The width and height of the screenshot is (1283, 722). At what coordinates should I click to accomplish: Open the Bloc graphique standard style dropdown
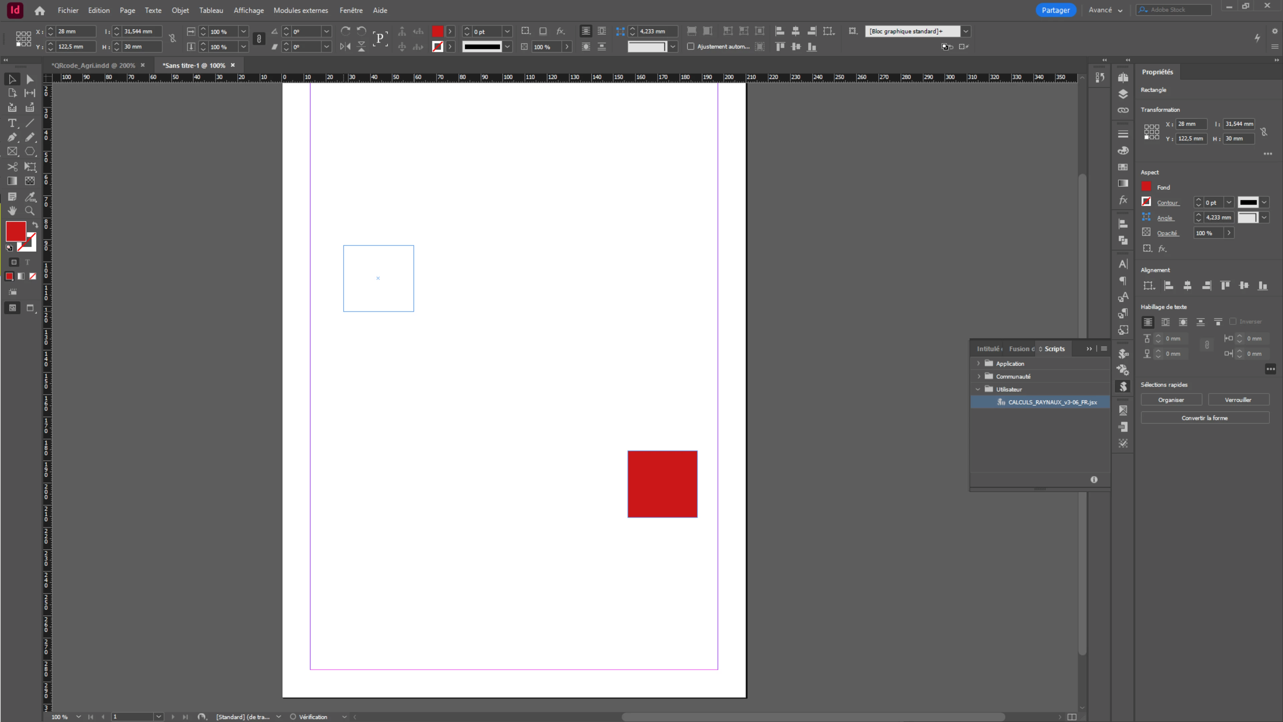(965, 31)
